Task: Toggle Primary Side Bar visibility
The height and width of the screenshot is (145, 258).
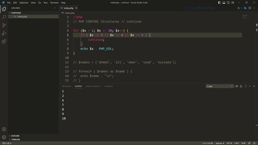Action: coord(219,3)
